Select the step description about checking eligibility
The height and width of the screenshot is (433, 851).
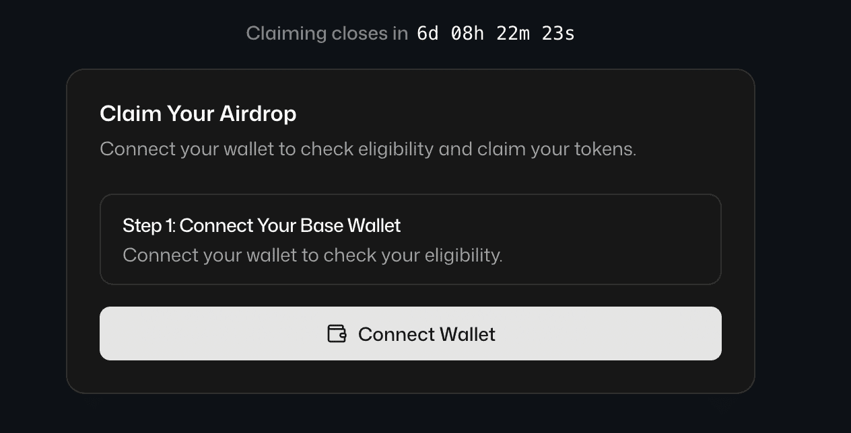(312, 255)
